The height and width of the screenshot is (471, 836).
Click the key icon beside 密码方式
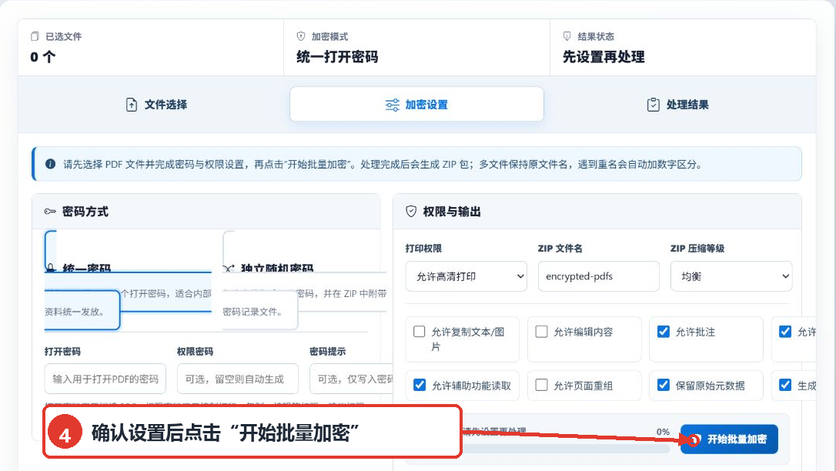[x=50, y=212]
